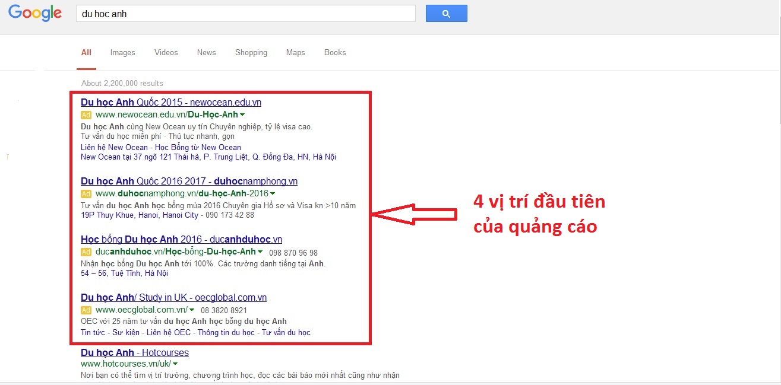Open the Videos search tab

[x=166, y=52]
